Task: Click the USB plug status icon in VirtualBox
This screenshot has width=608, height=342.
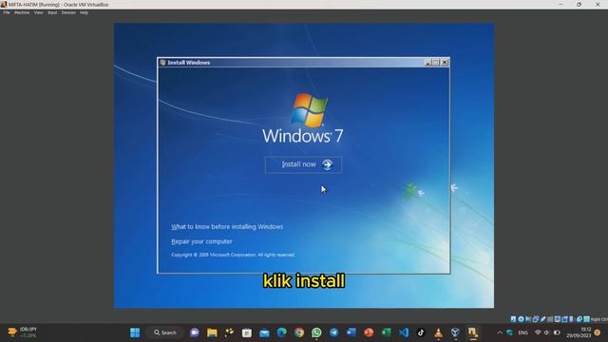Action: click(542, 319)
